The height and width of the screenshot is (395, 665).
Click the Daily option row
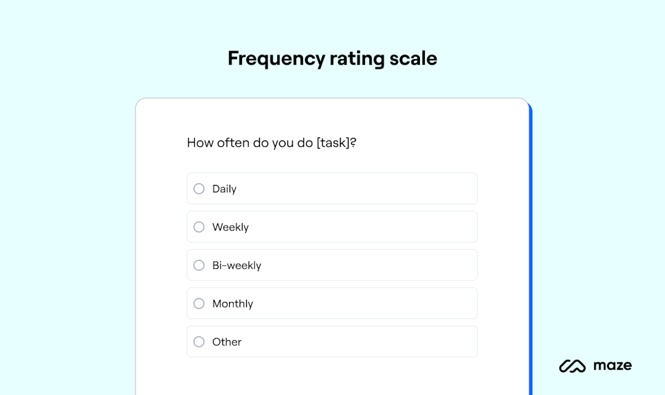click(332, 189)
